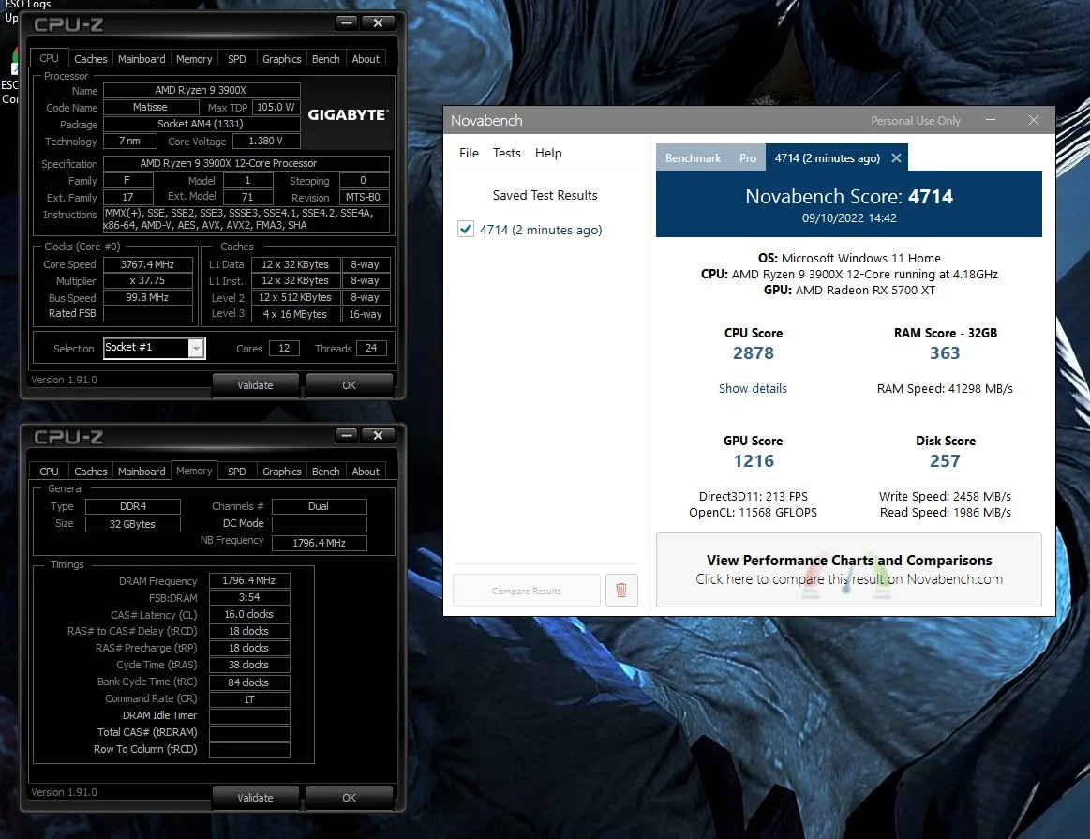Open Novabench Help menu
Viewport: 1090px width, 839px height.
click(548, 153)
